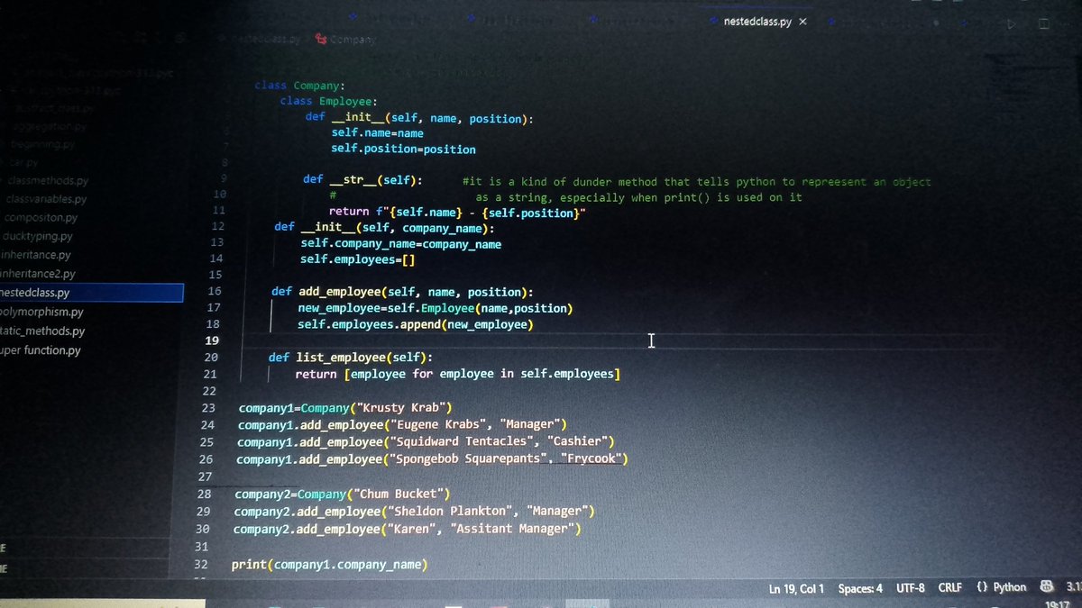Click the CRLF line ending indicator
Viewport: 1082px width, 608px height.
949,587
